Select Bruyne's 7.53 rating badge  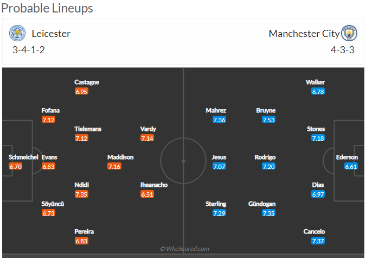tap(268, 119)
